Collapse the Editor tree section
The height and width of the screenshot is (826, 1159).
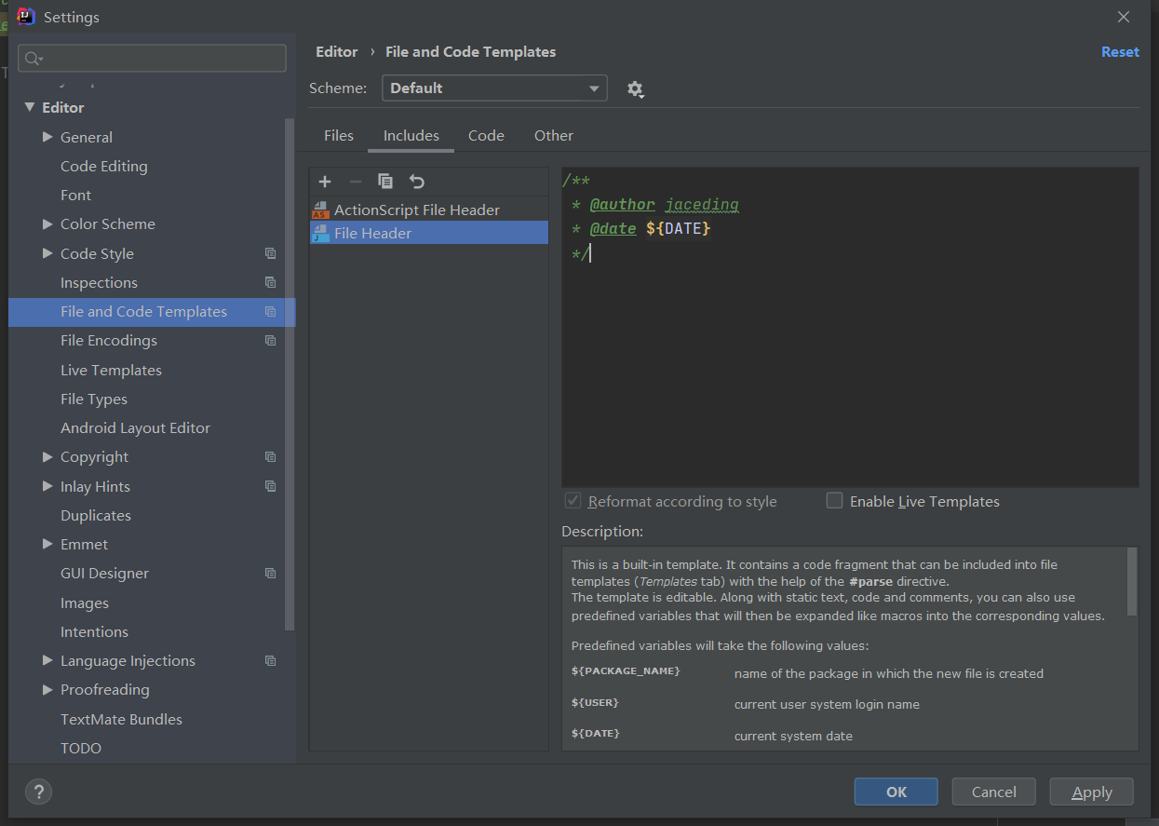[30, 107]
